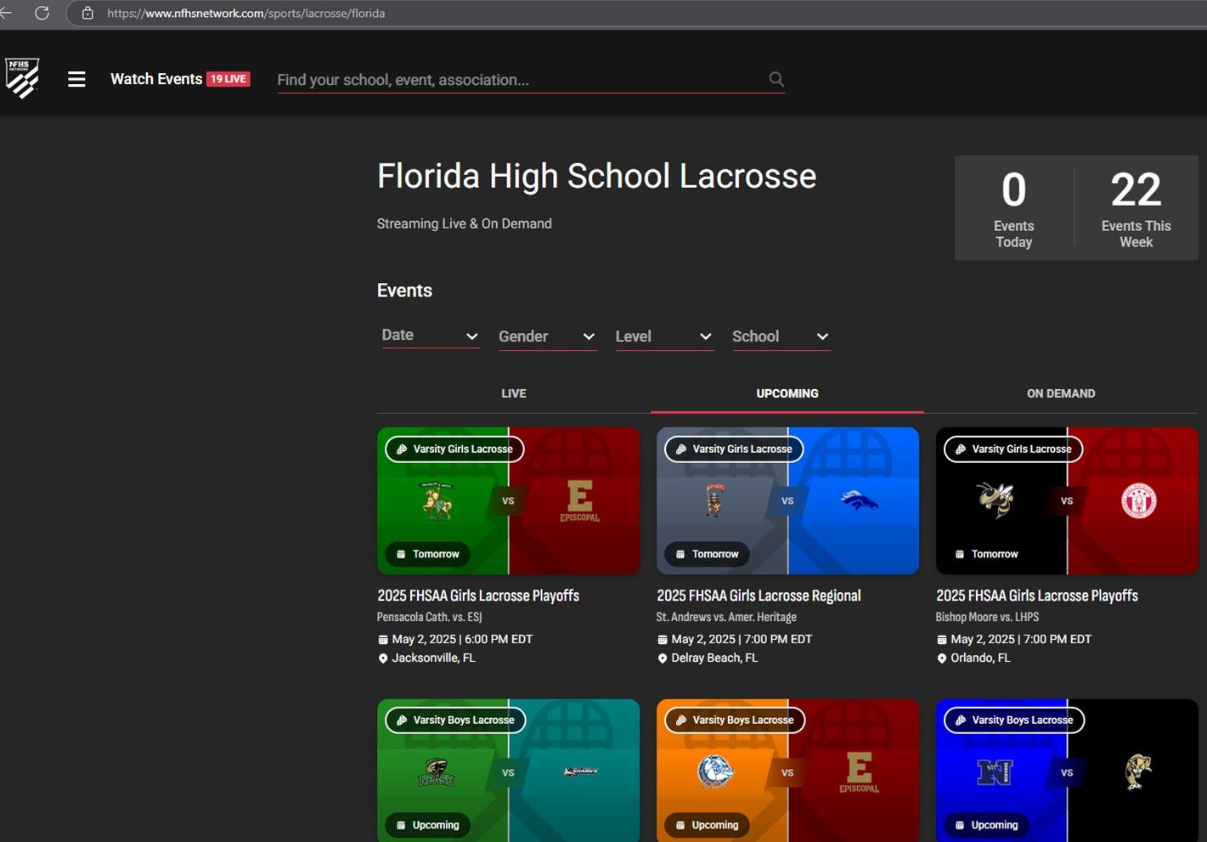Click the search magnifier icon
The image size is (1207, 842).
(x=776, y=79)
